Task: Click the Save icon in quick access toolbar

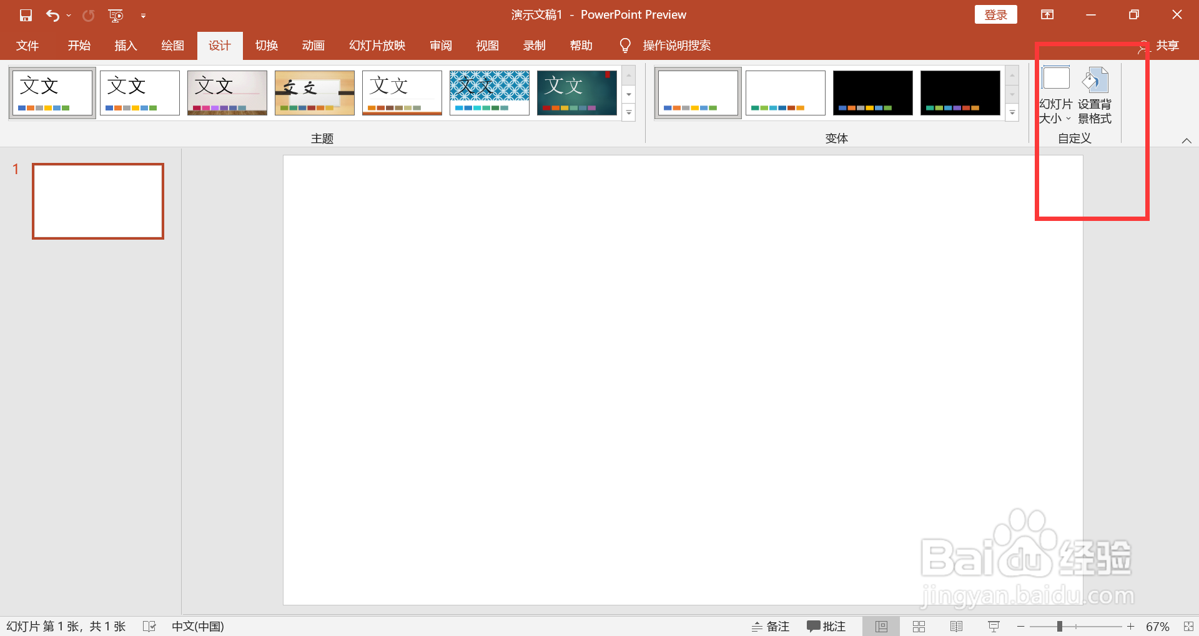Action: click(26, 15)
